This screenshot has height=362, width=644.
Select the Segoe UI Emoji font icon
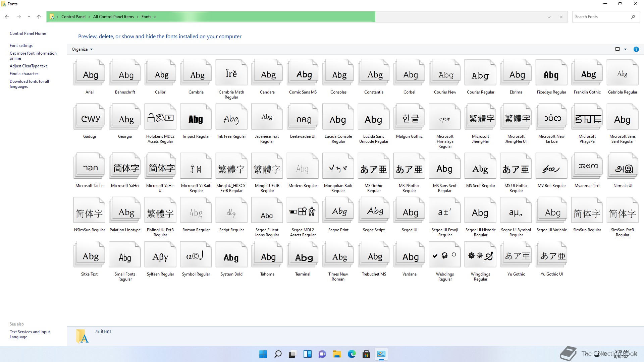coord(445,210)
